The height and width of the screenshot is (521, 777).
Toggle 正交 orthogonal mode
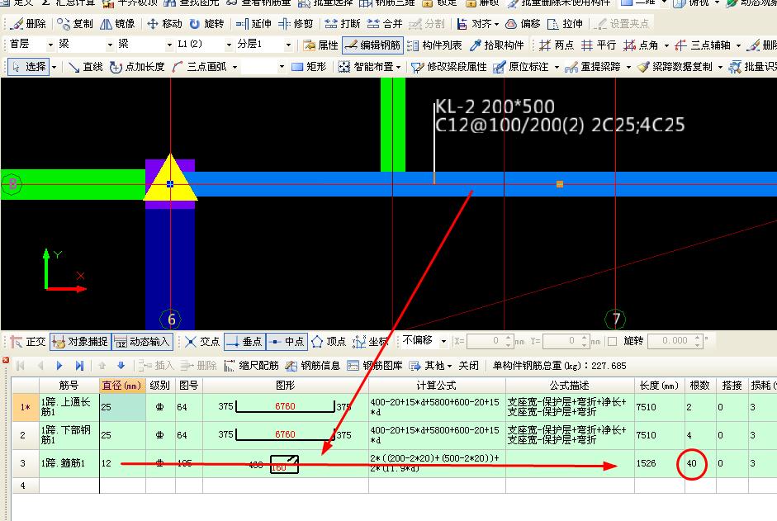pos(27,342)
